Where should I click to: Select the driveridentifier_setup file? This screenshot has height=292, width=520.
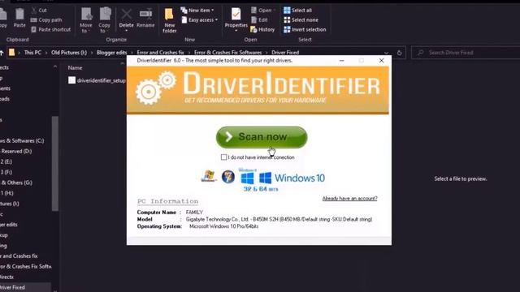[x=97, y=80]
